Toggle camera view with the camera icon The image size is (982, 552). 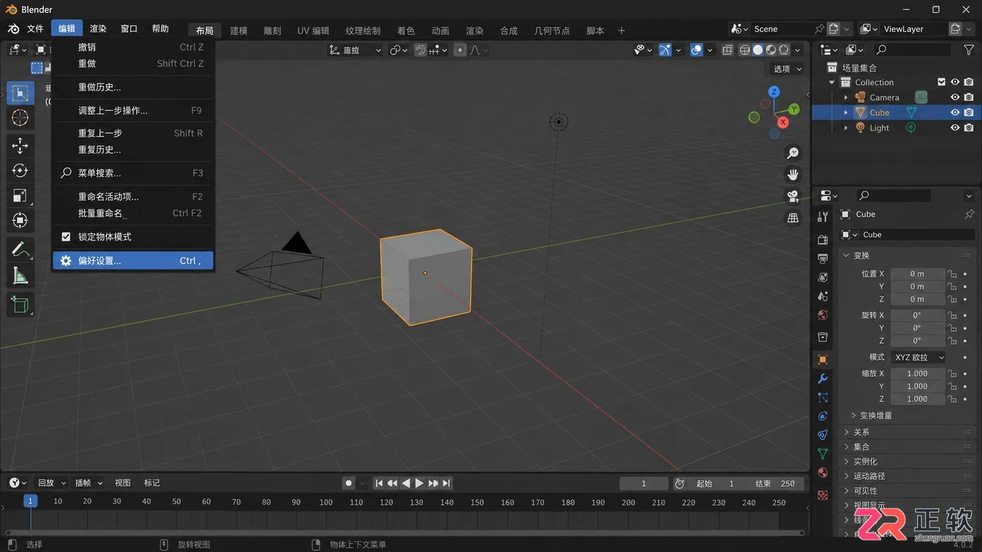point(793,196)
